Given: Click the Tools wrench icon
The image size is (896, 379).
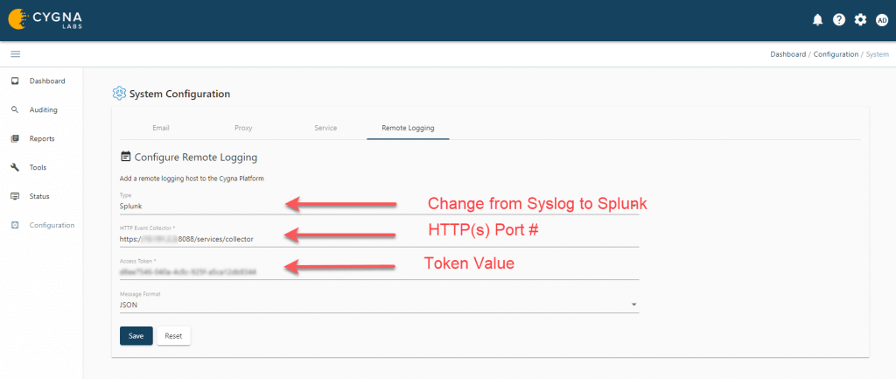Looking at the screenshot, I should (15, 167).
